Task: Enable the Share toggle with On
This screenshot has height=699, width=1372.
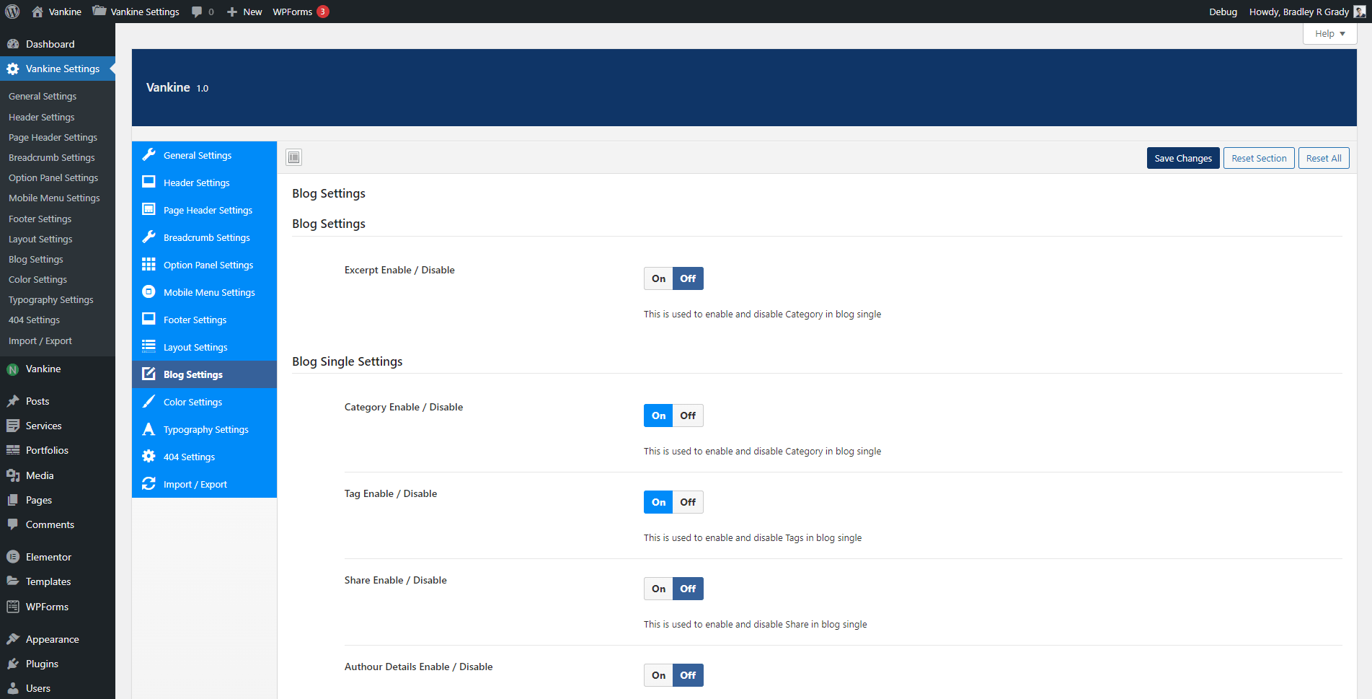Action: click(x=658, y=589)
